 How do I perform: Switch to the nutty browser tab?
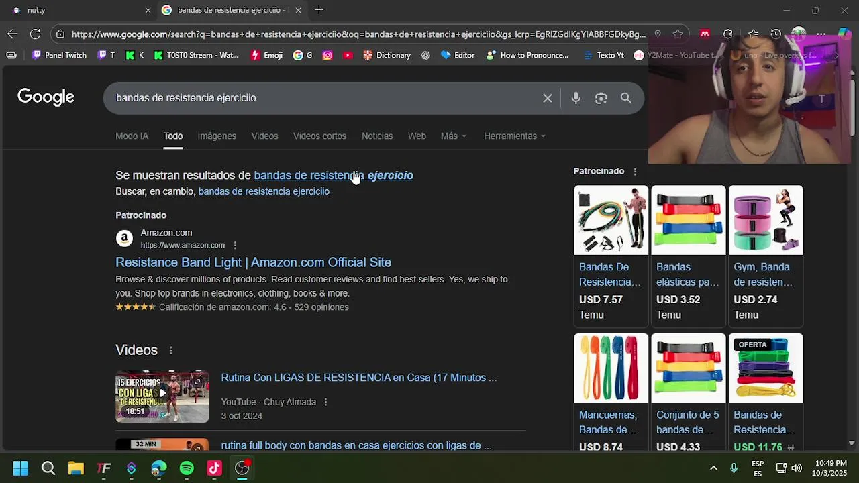point(79,10)
